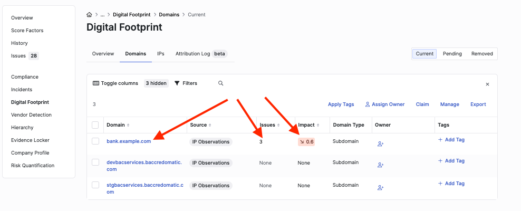This screenshot has height=211, width=521.
Task: Sort by Issues column arrows
Action: coord(278,125)
